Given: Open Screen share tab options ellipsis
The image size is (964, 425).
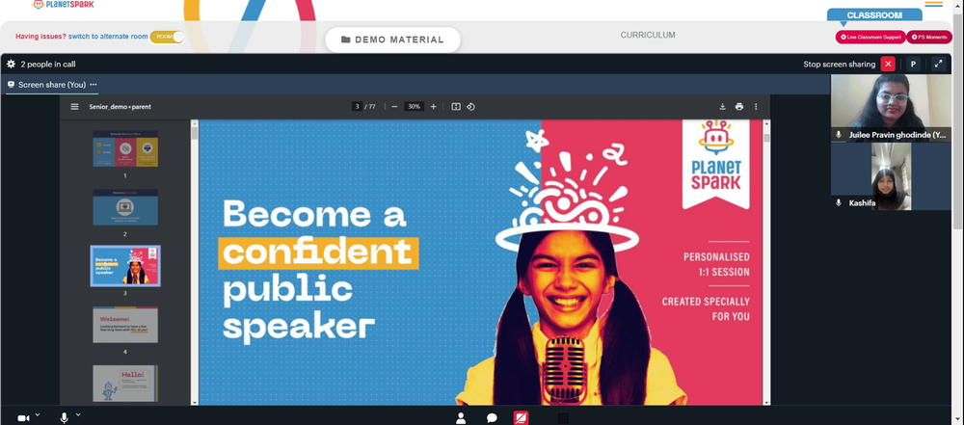Looking at the screenshot, I should 94,85.
